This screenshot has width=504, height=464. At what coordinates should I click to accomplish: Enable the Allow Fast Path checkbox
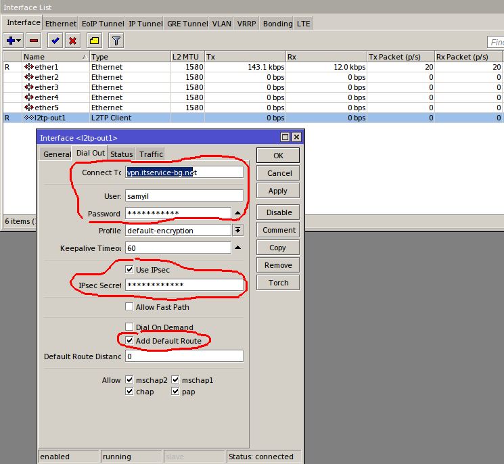coord(129,306)
